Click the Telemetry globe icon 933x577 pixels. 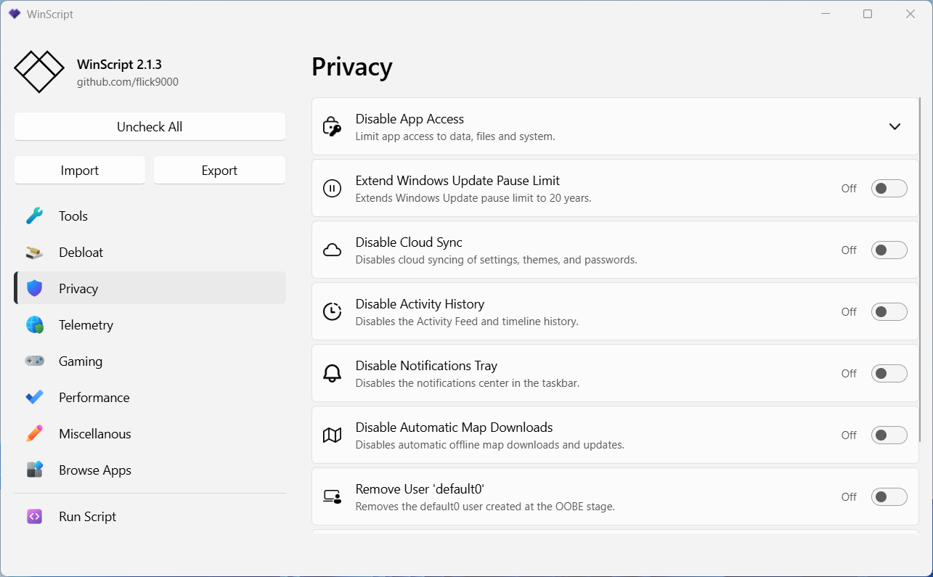[34, 325]
